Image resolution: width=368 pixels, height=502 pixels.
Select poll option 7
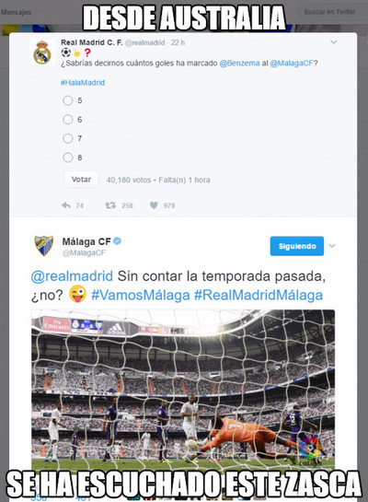pyautogui.click(x=68, y=139)
